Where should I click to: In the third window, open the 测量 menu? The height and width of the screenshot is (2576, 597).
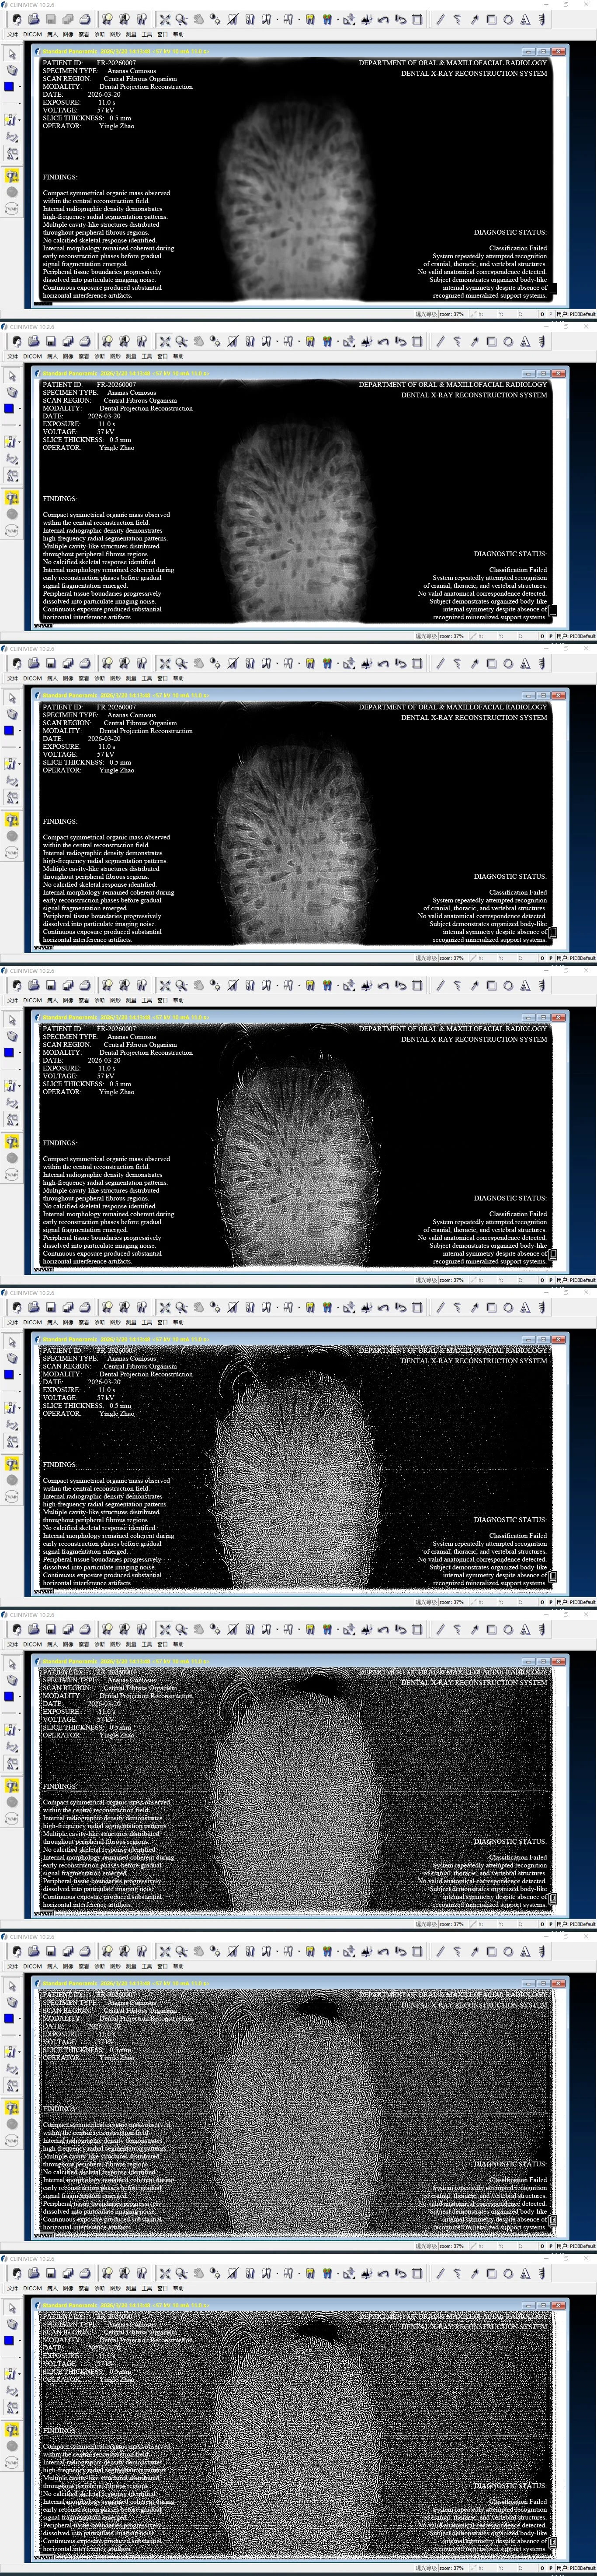point(130,678)
